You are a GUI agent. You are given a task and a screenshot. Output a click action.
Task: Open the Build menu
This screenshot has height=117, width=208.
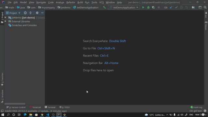[x=80, y=2]
